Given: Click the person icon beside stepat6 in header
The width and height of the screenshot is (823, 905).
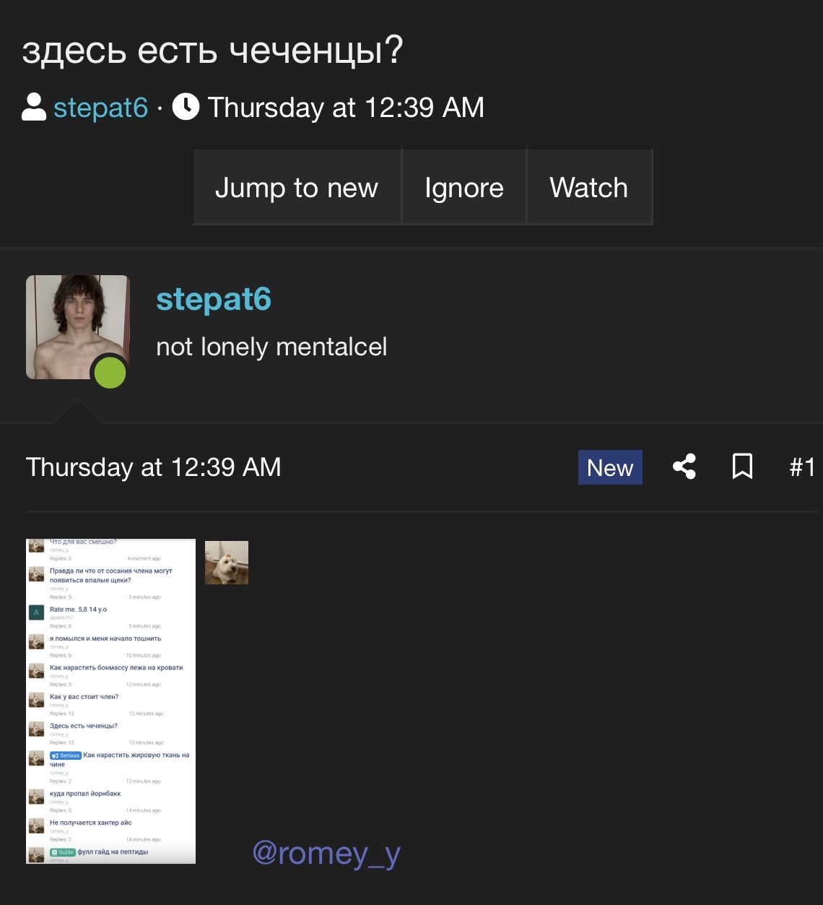Looking at the screenshot, I should 34,107.
